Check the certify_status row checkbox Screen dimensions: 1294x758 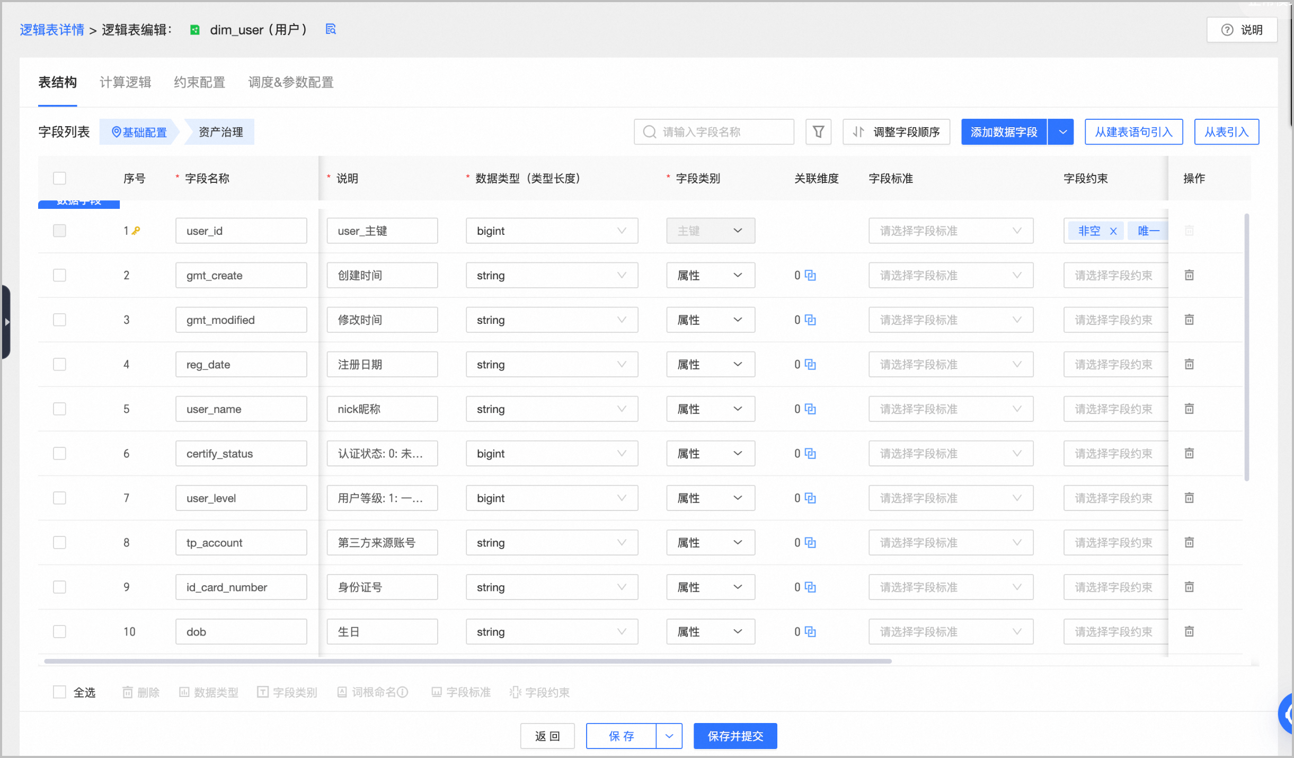click(59, 453)
